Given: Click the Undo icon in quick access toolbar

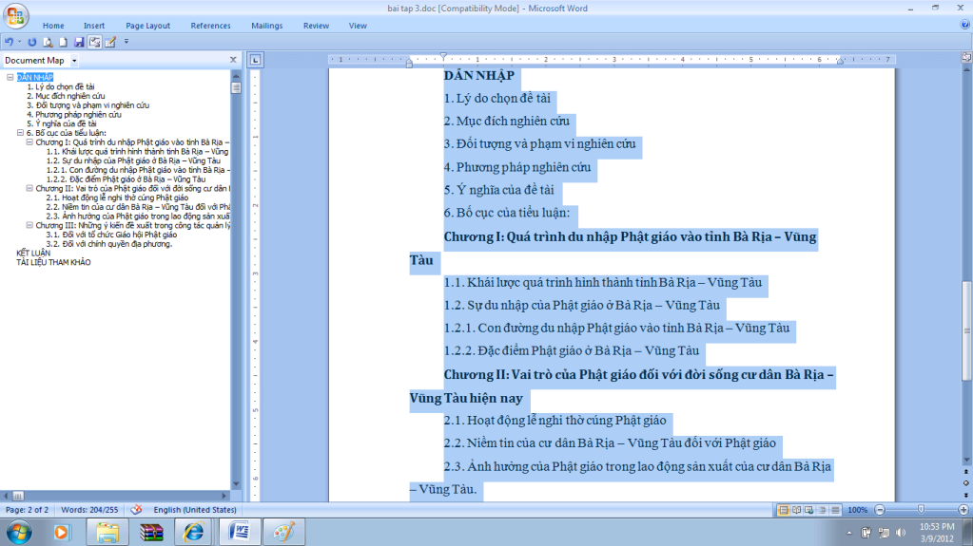Looking at the screenshot, I should point(8,42).
